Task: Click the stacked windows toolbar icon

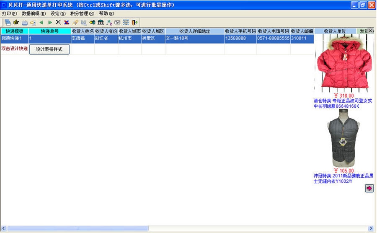Action: click(8, 22)
